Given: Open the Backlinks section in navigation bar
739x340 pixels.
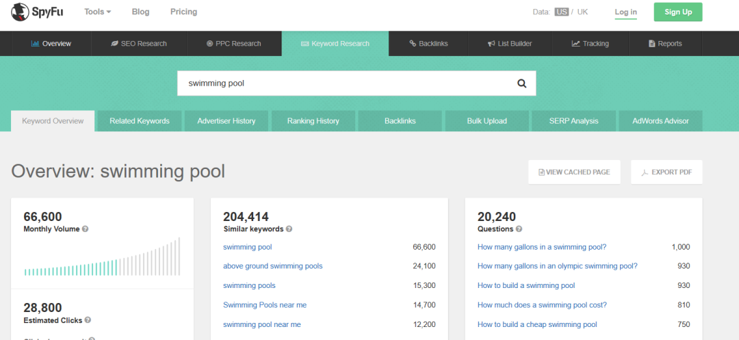Looking at the screenshot, I should [428, 44].
